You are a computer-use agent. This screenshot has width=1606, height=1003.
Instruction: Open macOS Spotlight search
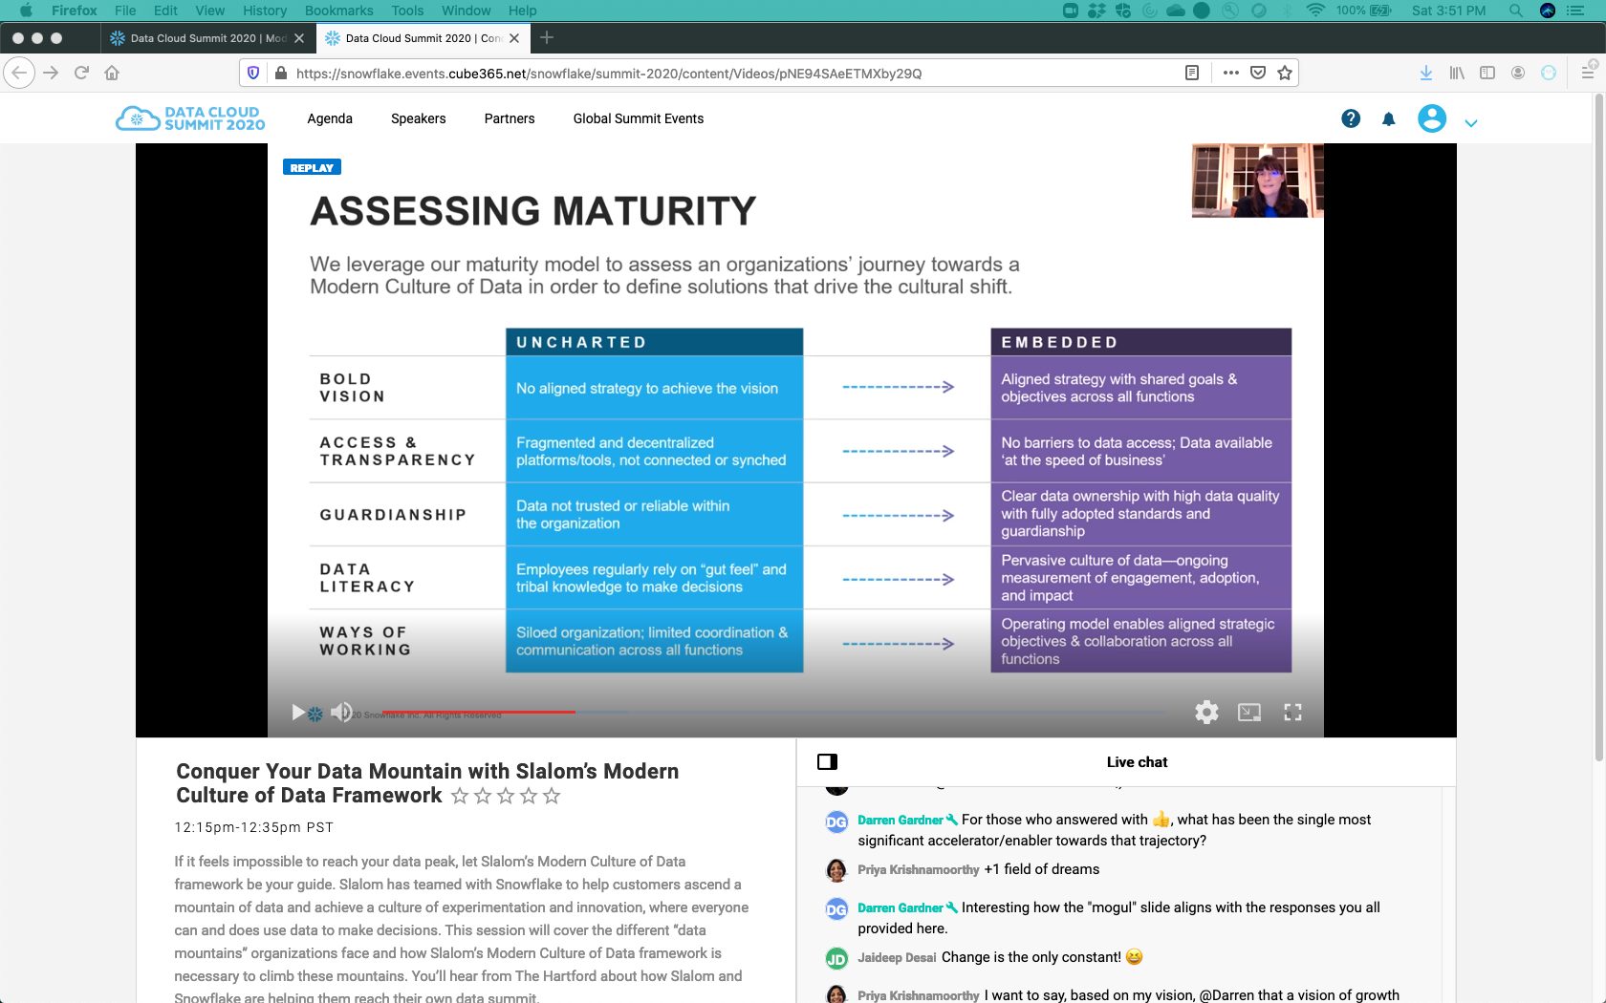click(x=1515, y=11)
